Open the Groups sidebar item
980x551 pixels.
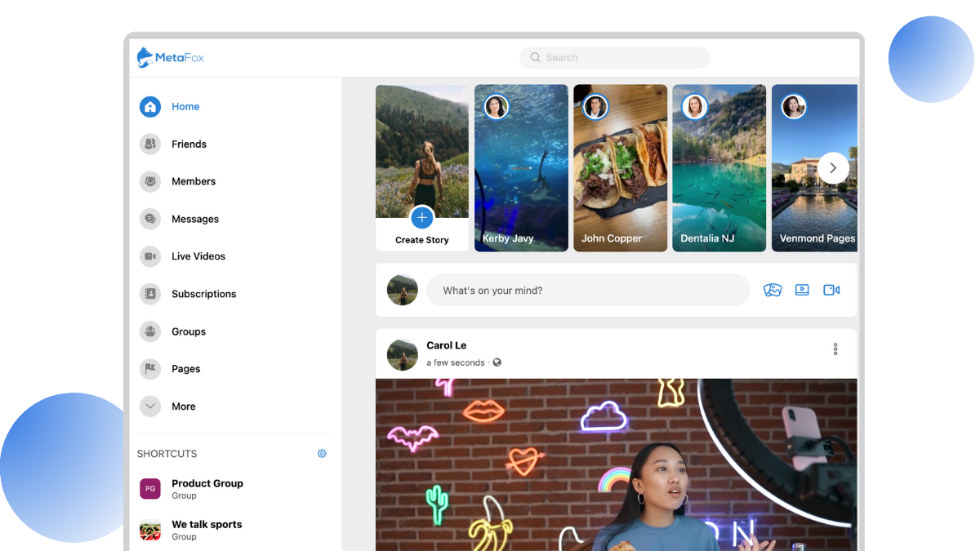188,331
